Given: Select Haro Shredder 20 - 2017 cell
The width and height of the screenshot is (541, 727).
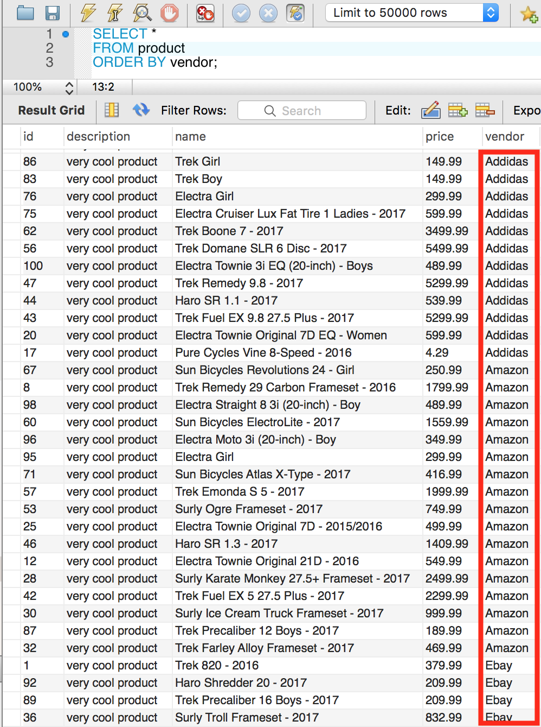Looking at the screenshot, I should point(297,682).
